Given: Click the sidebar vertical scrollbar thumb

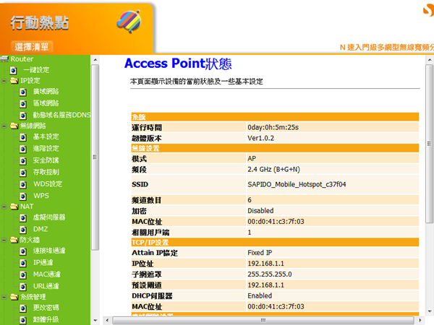Looking at the screenshot, I should coord(95,157).
